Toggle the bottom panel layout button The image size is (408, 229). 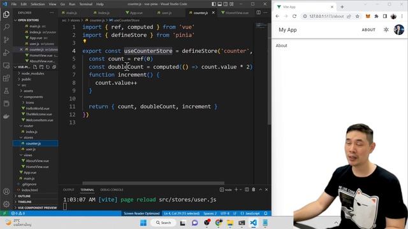point(219,4)
